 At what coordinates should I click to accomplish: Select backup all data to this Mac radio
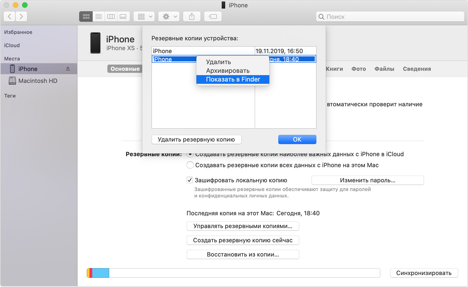190,165
